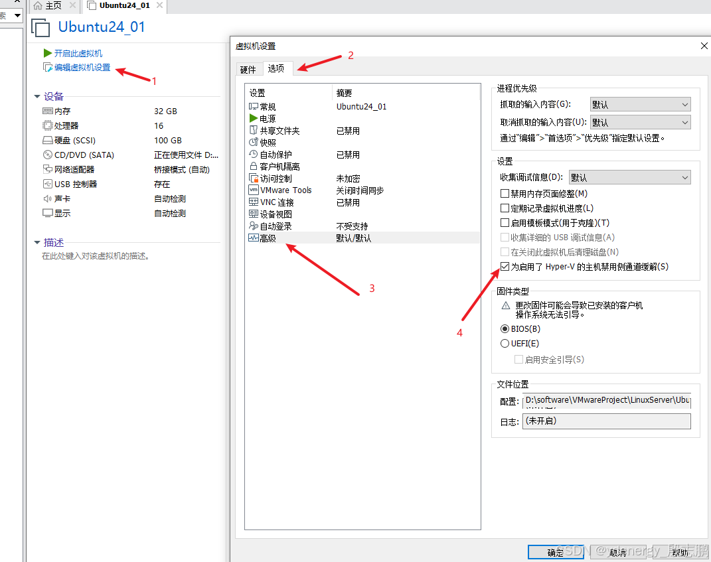Click the 配置 file path field
The height and width of the screenshot is (562, 711).
point(607,401)
